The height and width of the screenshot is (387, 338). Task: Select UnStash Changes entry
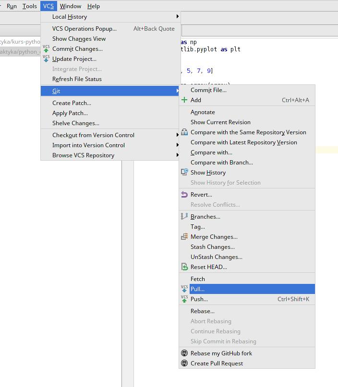coord(247,257)
